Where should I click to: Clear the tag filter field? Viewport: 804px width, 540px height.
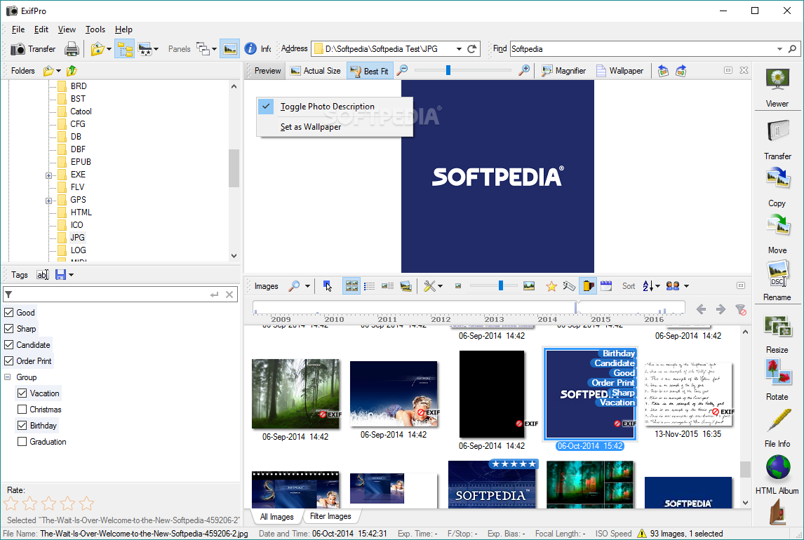(x=229, y=295)
